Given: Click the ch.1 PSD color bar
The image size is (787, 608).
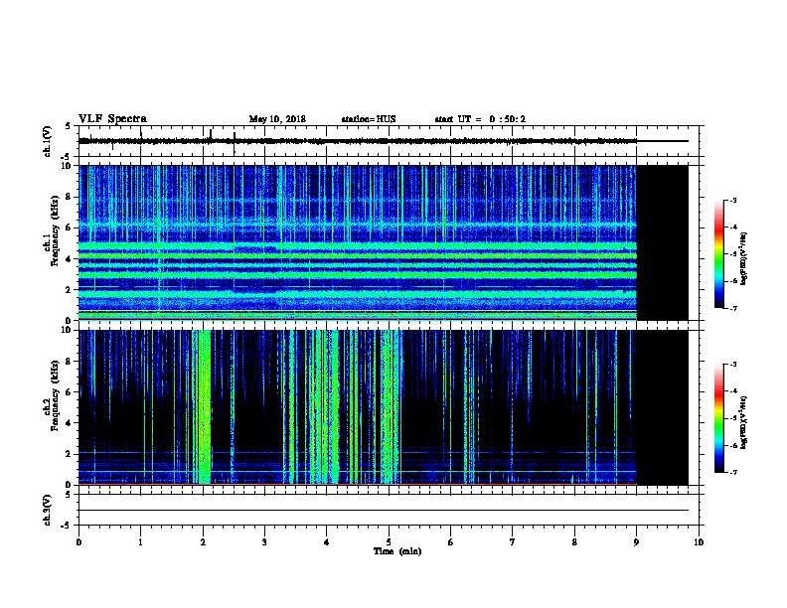Looking at the screenshot, I should click(718, 254).
